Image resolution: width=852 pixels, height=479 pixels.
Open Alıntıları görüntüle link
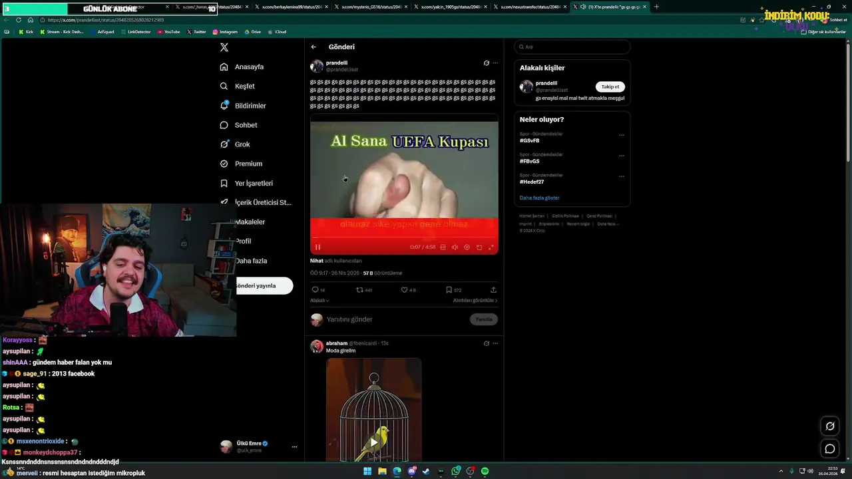pyautogui.click(x=475, y=301)
